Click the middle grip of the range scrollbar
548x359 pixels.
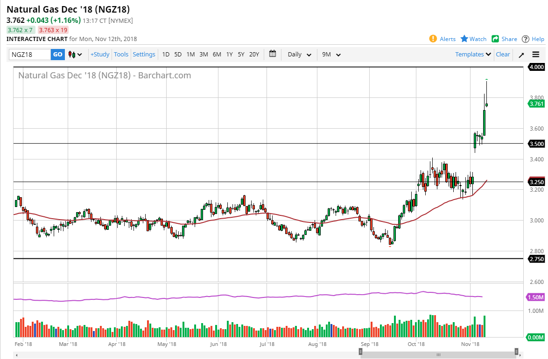point(438,355)
